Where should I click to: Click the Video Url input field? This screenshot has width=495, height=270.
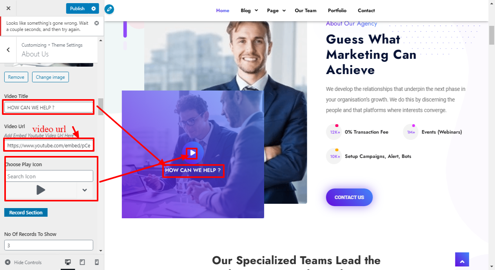pos(49,146)
